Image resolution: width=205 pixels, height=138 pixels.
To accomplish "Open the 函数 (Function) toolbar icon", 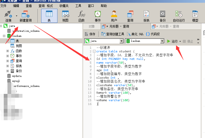I will 81,16.
